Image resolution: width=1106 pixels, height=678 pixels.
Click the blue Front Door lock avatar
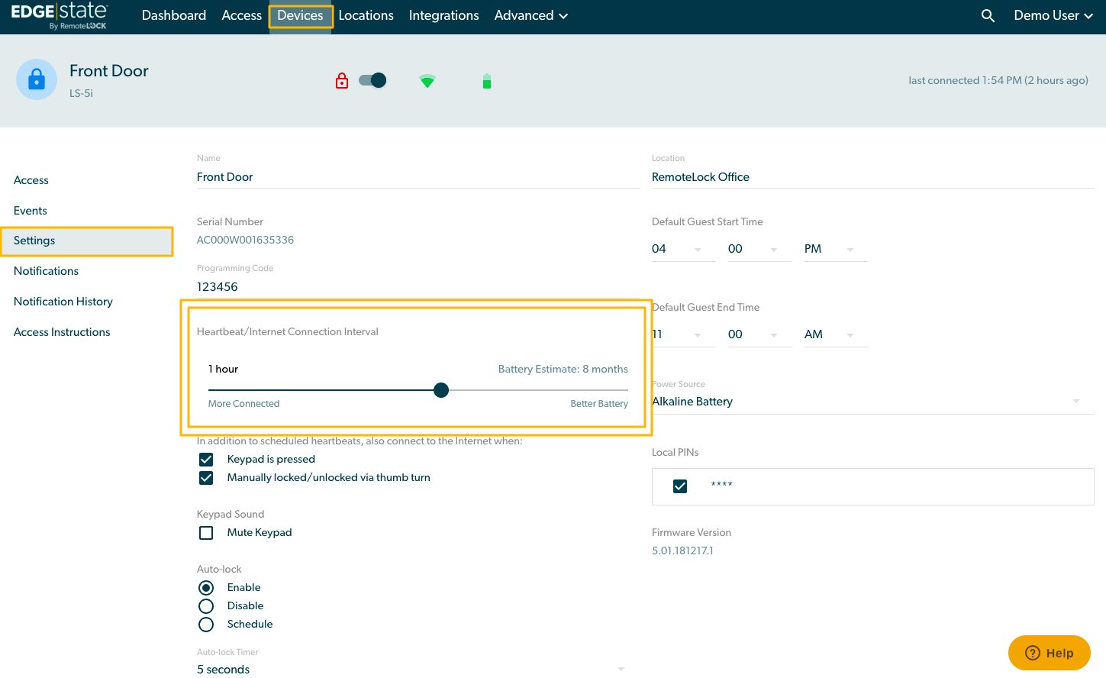pyautogui.click(x=37, y=79)
